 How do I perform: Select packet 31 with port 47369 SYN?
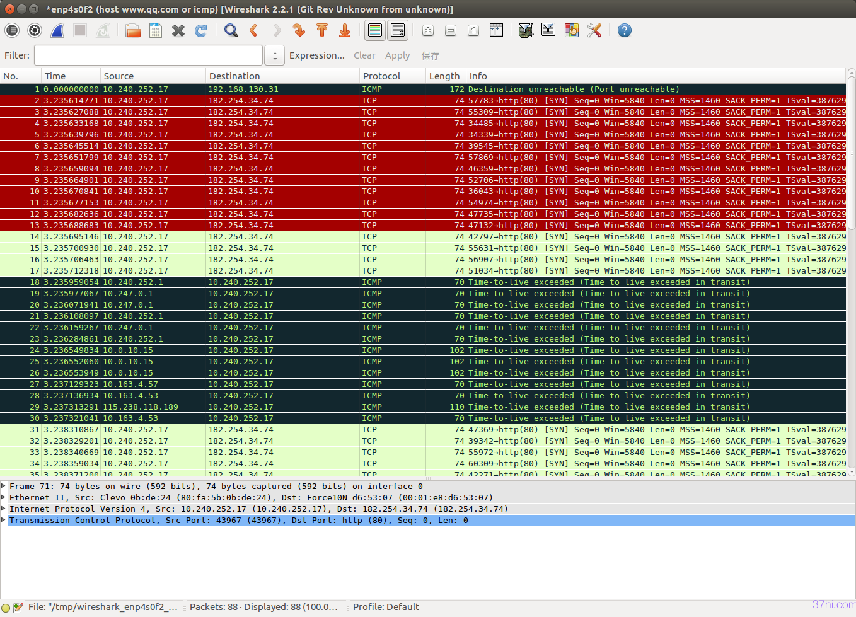[x=423, y=430]
